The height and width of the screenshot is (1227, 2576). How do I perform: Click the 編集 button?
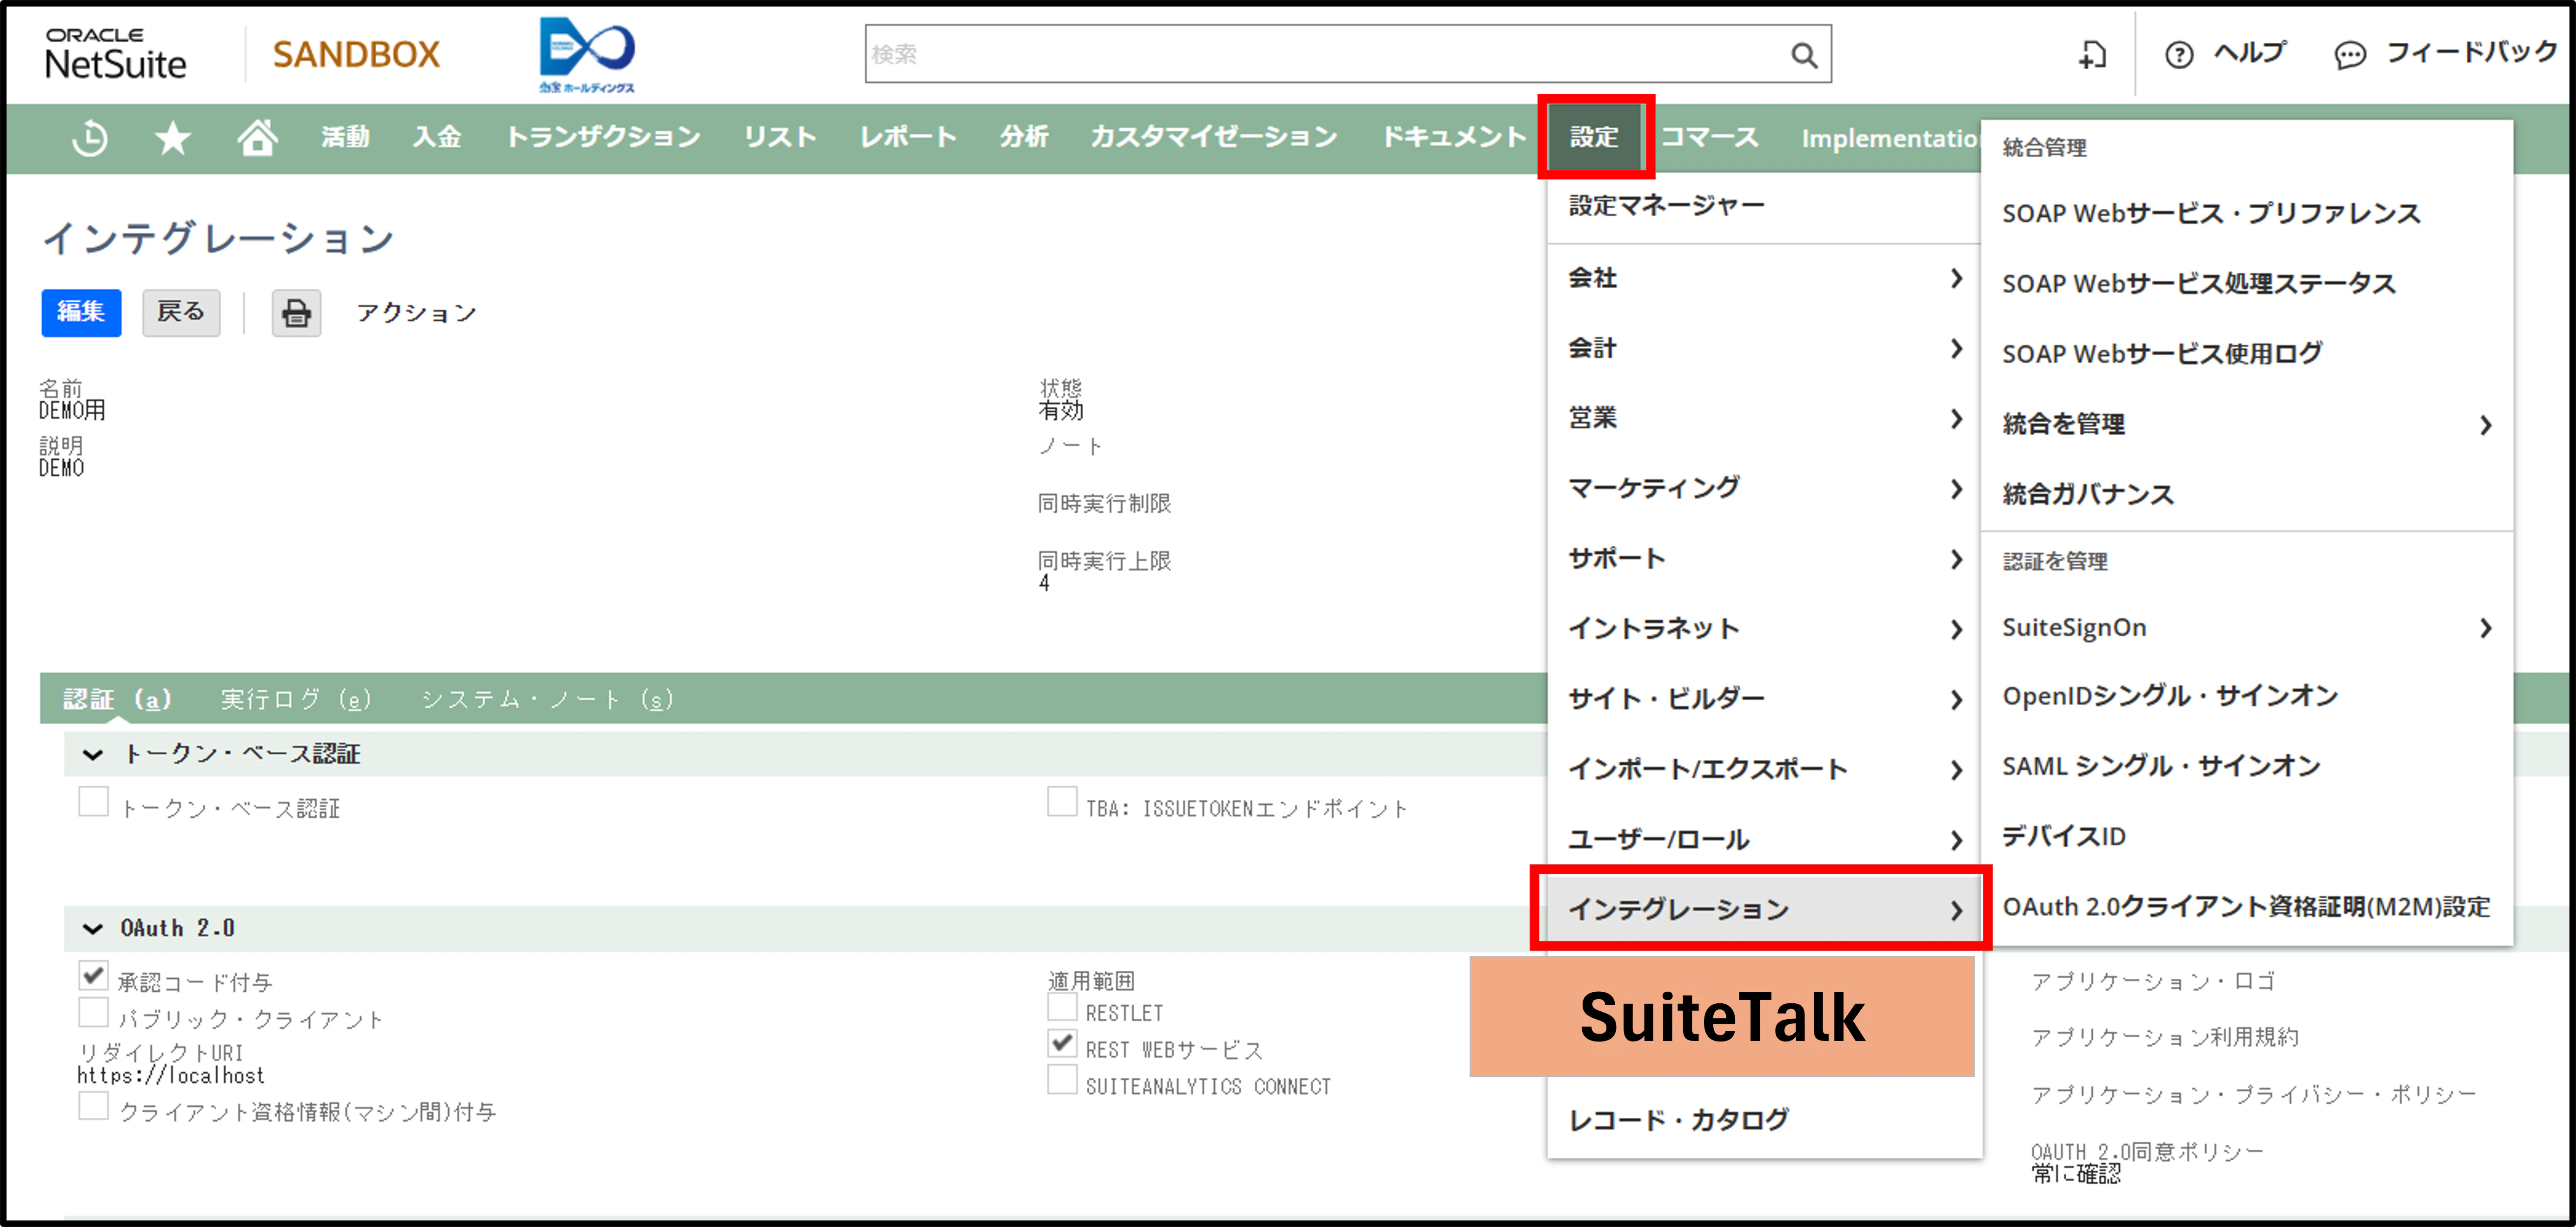pyautogui.click(x=81, y=313)
